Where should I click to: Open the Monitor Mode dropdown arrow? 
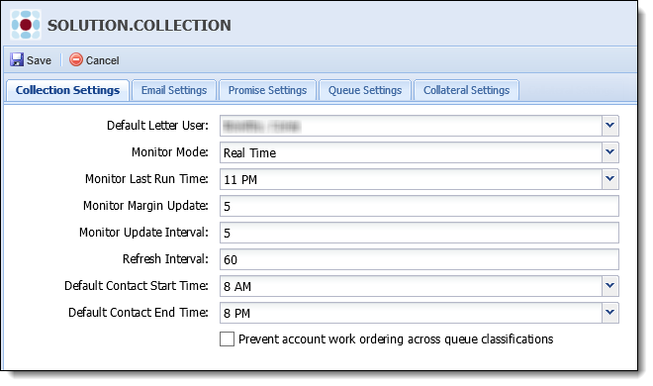(610, 152)
